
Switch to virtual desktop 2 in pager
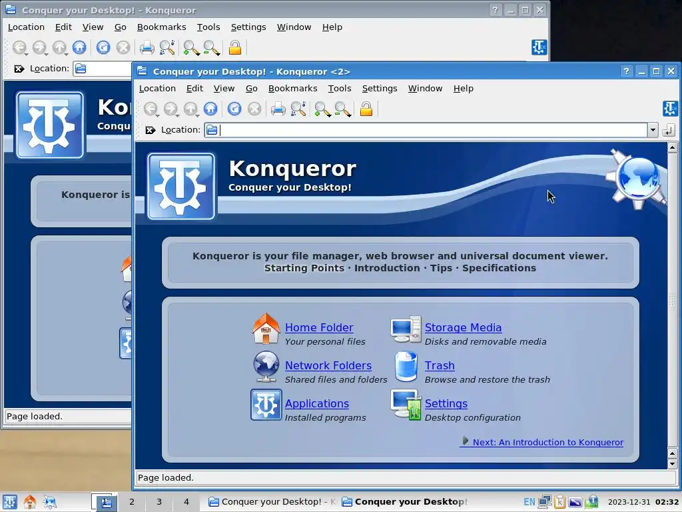click(132, 502)
